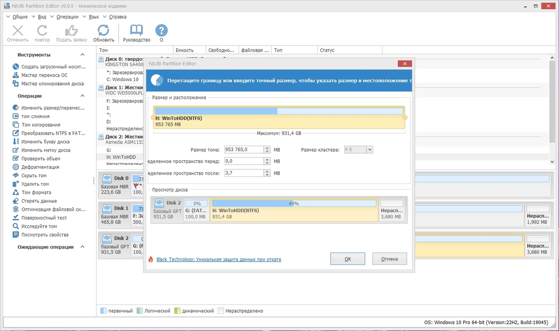Choose Скрыть том operation

[30, 176]
